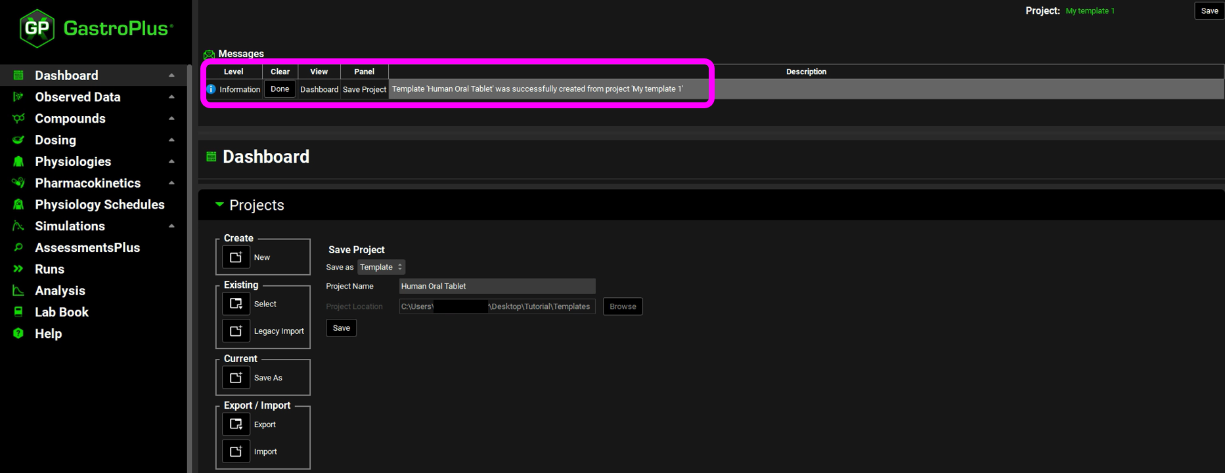Click the Project Name input field
The height and width of the screenshot is (473, 1225).
tap(497, 286)
